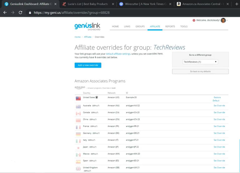Viewport: 240px width, 173px height.
Task: Switch to the Wirecutter tab
Action: coord(145,4)
